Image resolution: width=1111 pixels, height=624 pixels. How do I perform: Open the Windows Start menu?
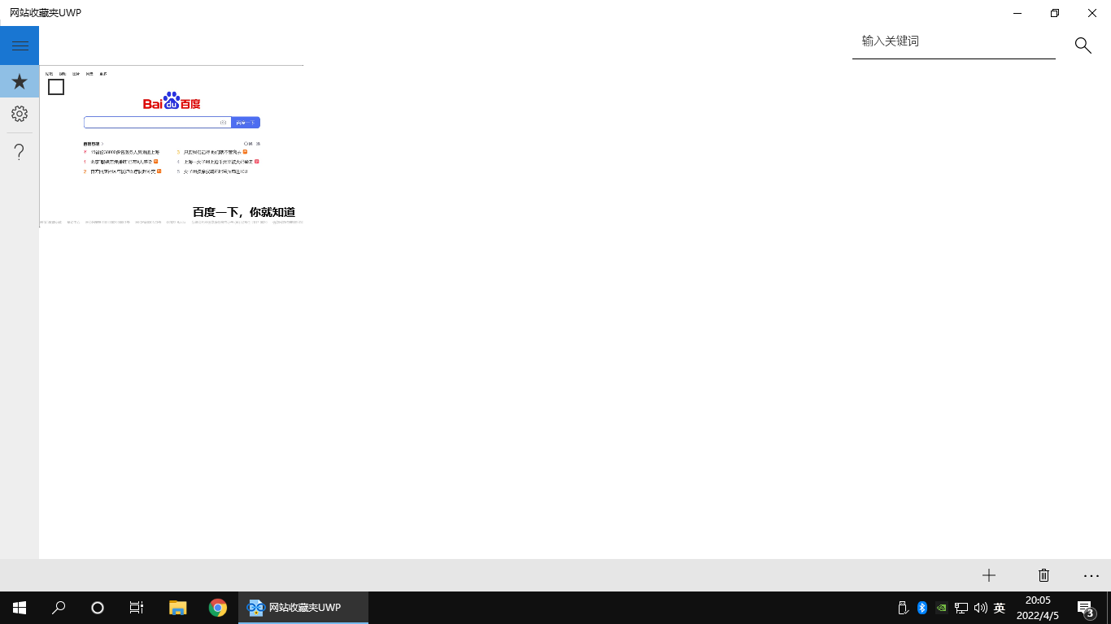[x=20, y=608]
